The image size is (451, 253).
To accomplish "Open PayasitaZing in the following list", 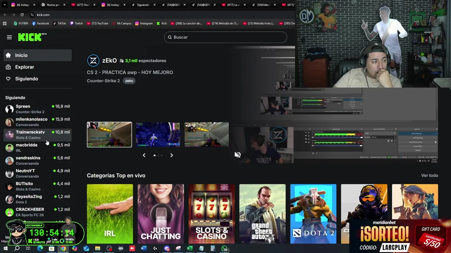I will point(38,199).
